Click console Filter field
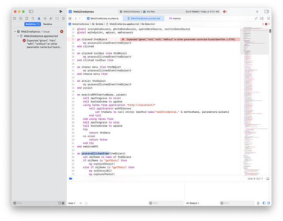Screen dimensions: 283x221 (237, 203)
